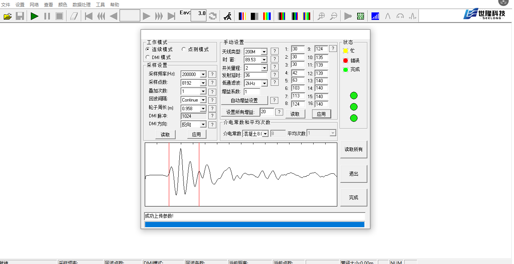514x264 pixels.
Task: Click the blue bar chart icon
Action: pyautogui.click(x=375, y=16)
